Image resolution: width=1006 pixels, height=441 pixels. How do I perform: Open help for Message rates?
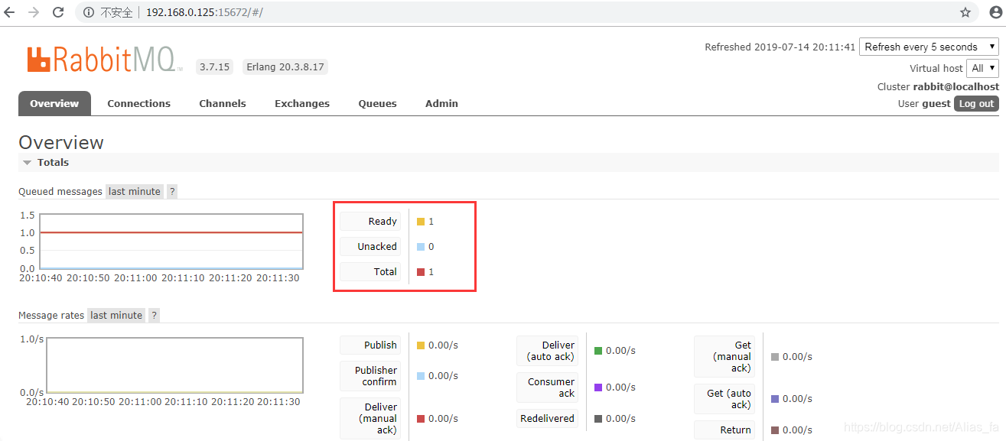click(x=154, y=316)
